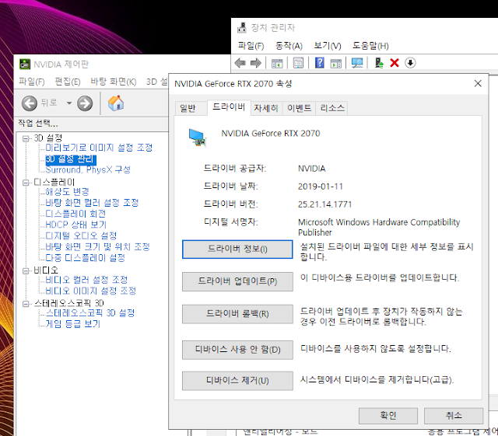Open the back history dropdown arrow
This screenshot has width=498, height=436.
point(69,103)
